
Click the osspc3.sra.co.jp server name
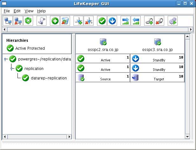[157, 50]
